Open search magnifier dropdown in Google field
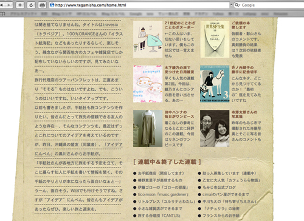This screenshot has width=304, height=221. pyautogui.click(x=237, y=5)
